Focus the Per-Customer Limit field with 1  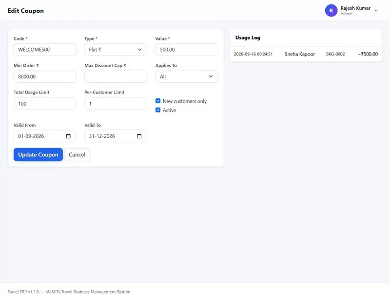[x=116, y=103]
